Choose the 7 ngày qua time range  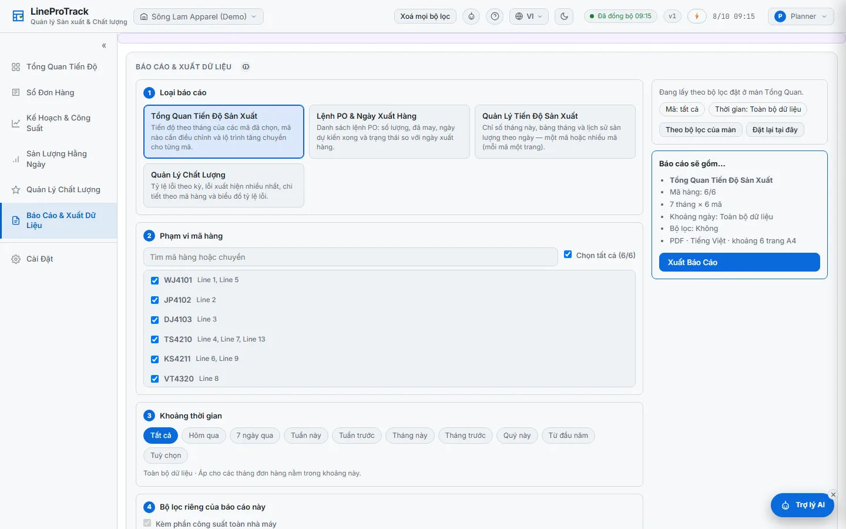[255, 436]
